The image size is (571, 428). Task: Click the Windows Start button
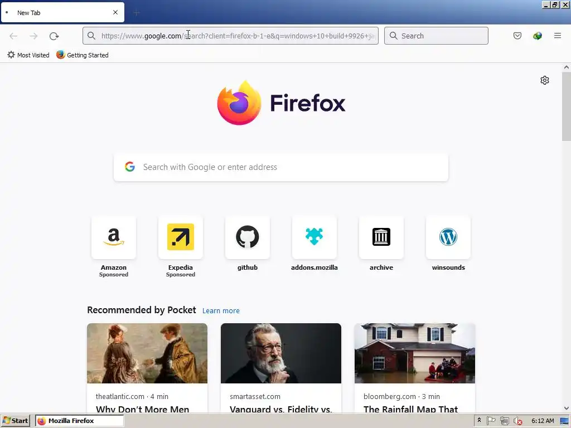(x=15, y=421)
